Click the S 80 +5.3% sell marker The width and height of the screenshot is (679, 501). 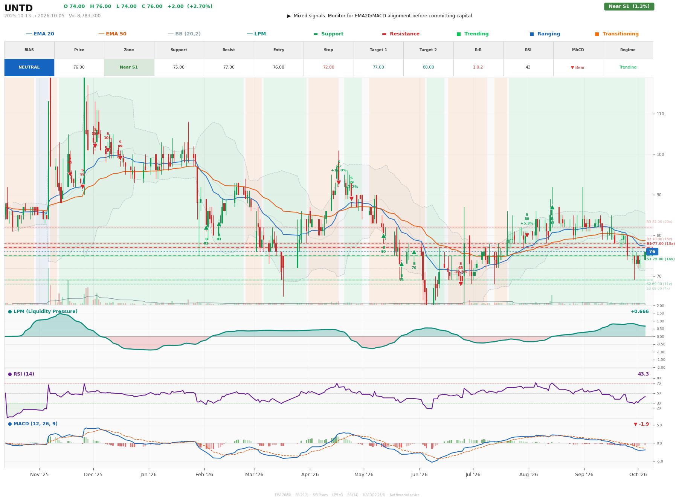[x=527, y=235]
